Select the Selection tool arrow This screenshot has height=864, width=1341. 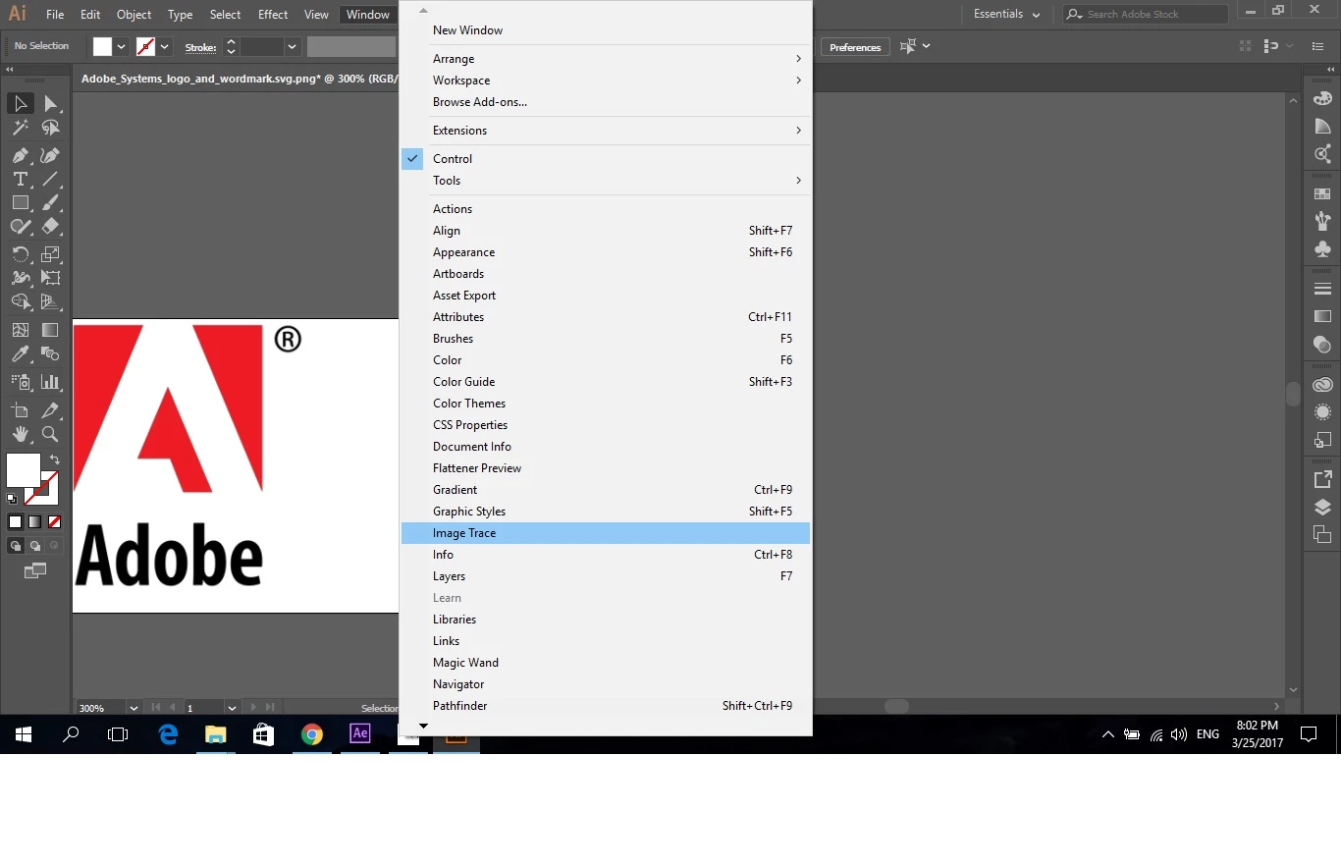click(20, 103)
